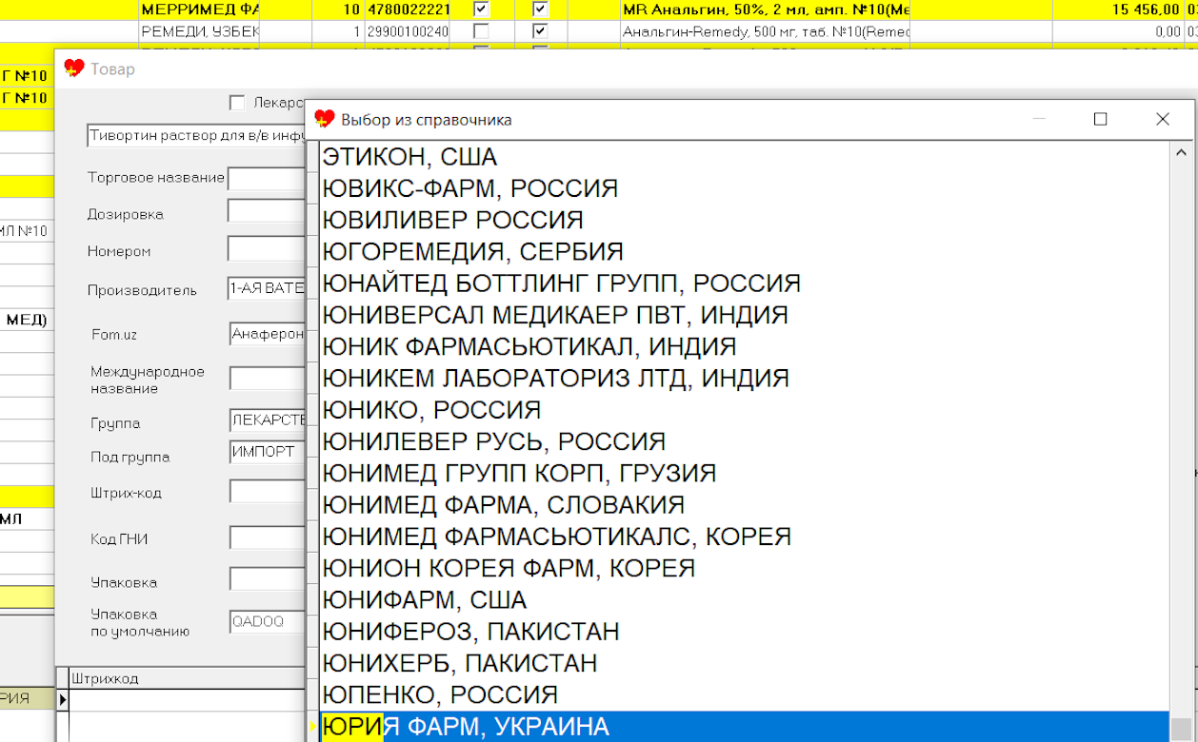Select ЮНИМЕД ГРУПП КОРП, ГРУЗИЯ entry
1198x742 pixels.
pyautogui.click(x=744, y=473)
